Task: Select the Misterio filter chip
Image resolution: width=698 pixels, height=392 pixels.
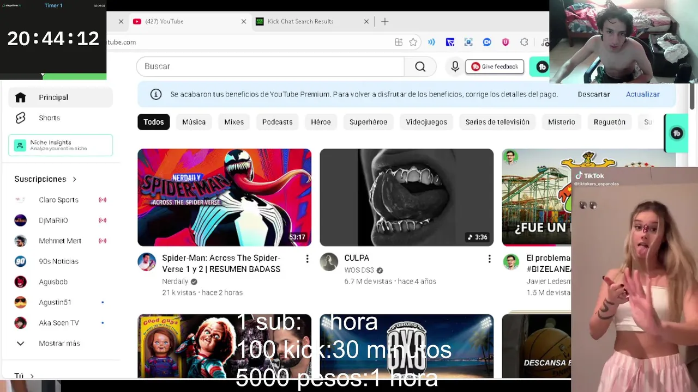Action: click(x=562, y=122)
